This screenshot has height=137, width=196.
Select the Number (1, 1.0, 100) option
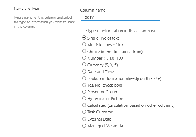[x=84, y=58]
